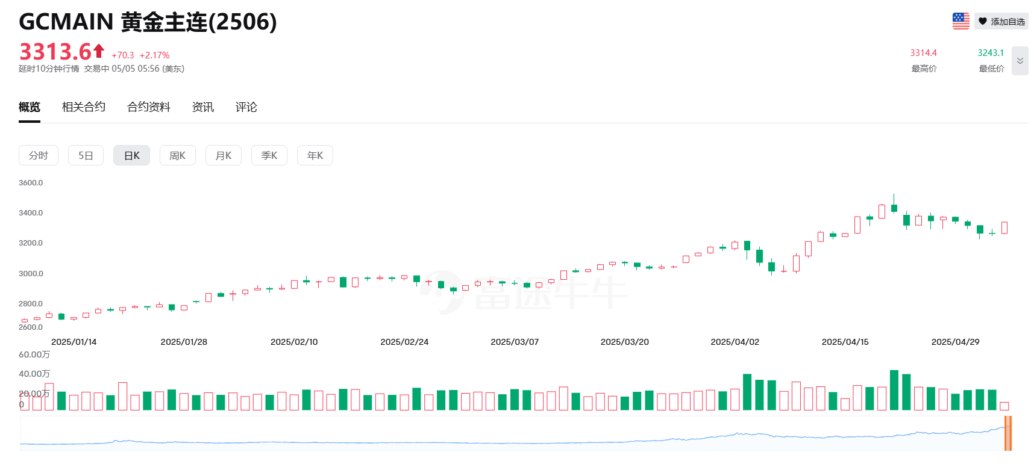Click the 3400.0 price axis label
Image resolution: width=1034 pixels, height=464 pixels.
coord(31,213)
